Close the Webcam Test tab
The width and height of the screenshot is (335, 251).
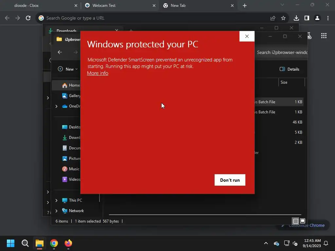(154, 6)
